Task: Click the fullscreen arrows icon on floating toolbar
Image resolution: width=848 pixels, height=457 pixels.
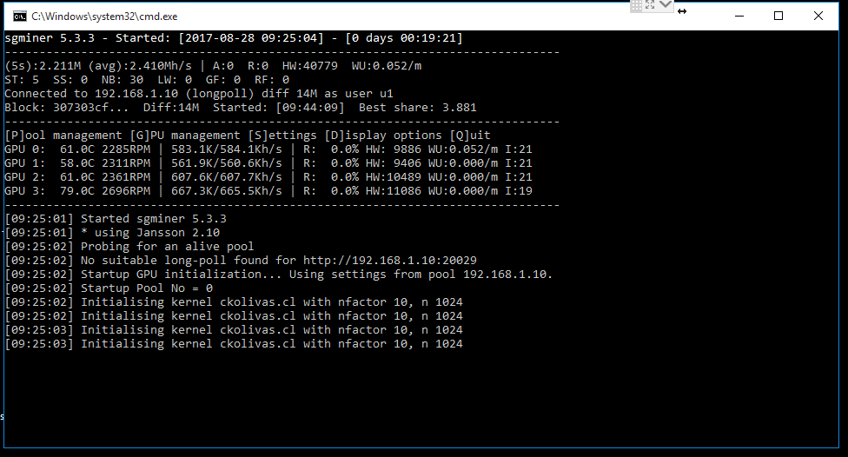Action: point(650,5)
